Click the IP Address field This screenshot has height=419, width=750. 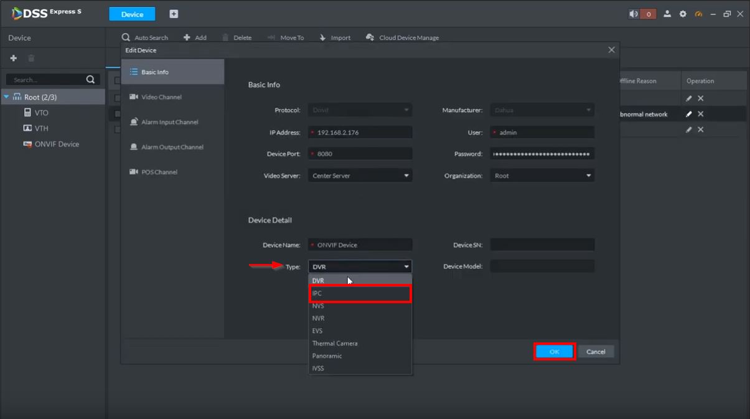pyautogui.click(x=361, y=133)
